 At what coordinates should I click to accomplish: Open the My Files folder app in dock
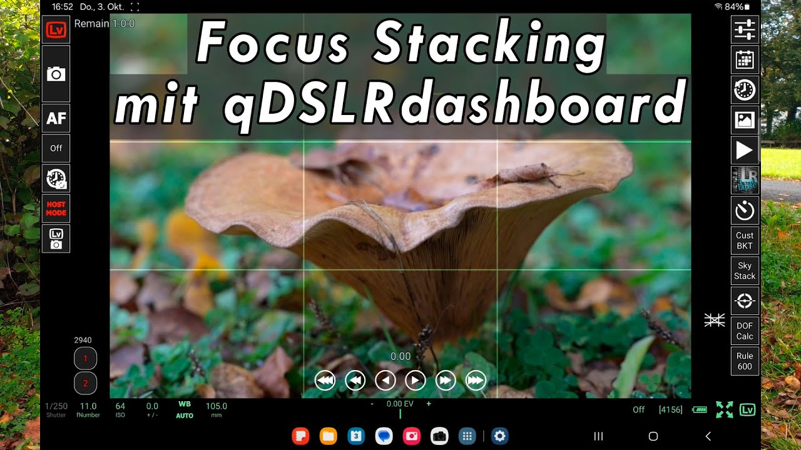tap(329, 436)
